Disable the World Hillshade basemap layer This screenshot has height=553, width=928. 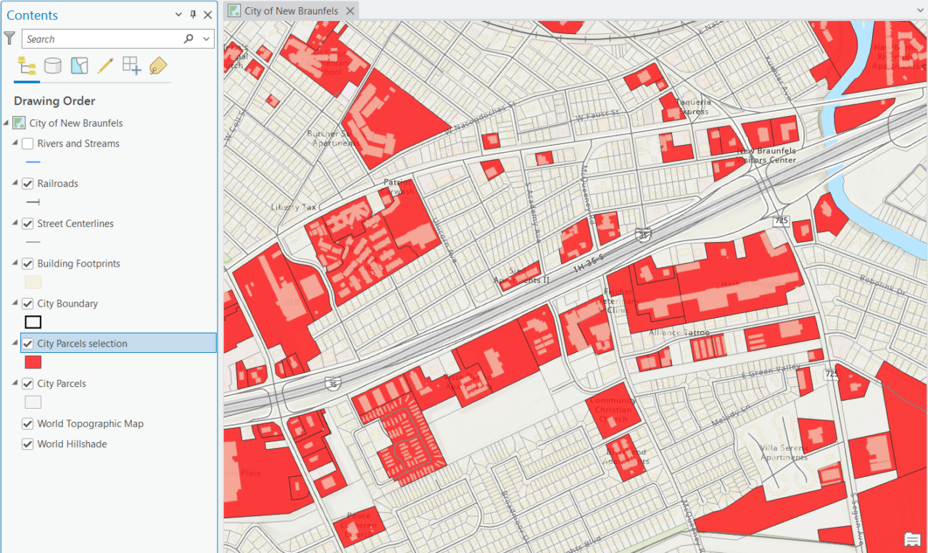coord(27,444)
